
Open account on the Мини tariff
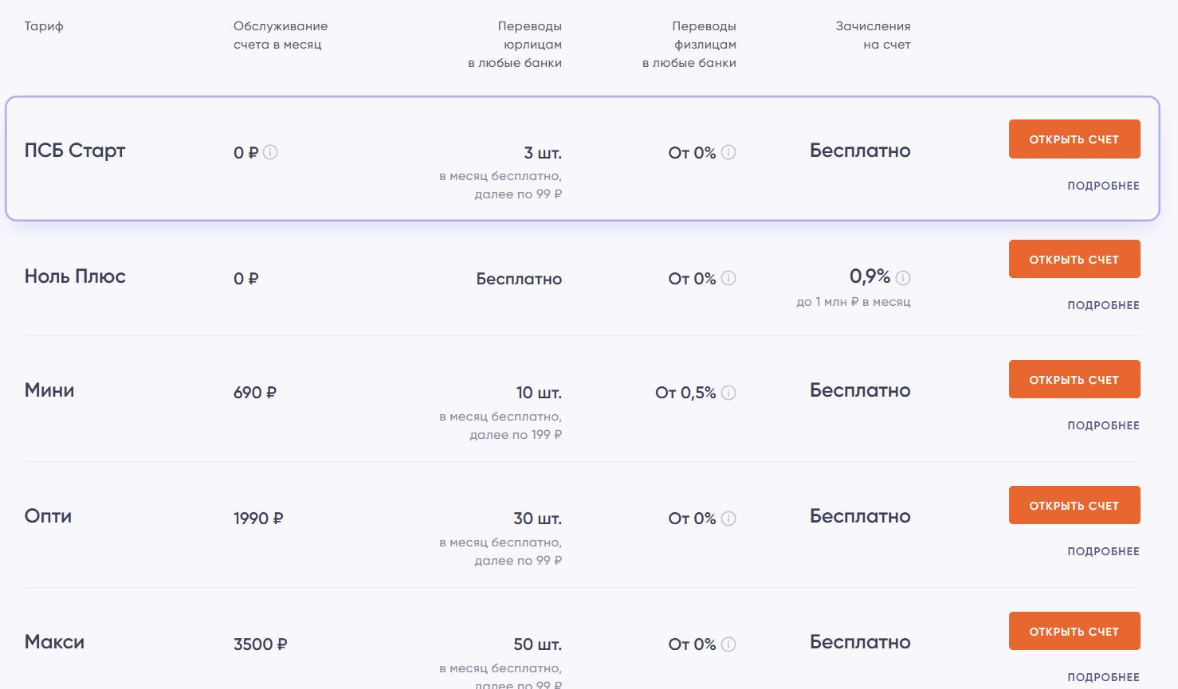[1074, 380]
